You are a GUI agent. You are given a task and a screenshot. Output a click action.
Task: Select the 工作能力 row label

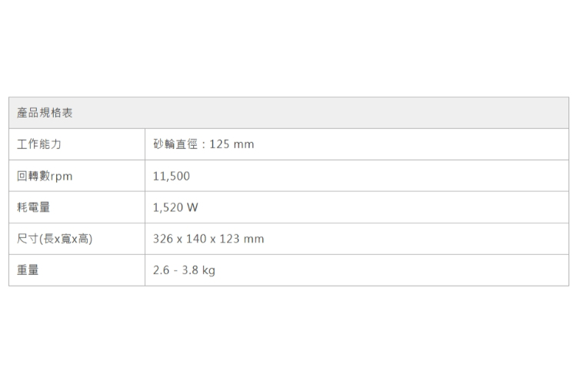(38, 145)
